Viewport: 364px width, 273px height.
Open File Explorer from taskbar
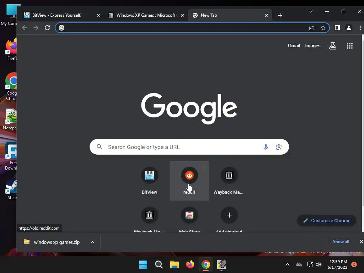[x=174, y=264]
